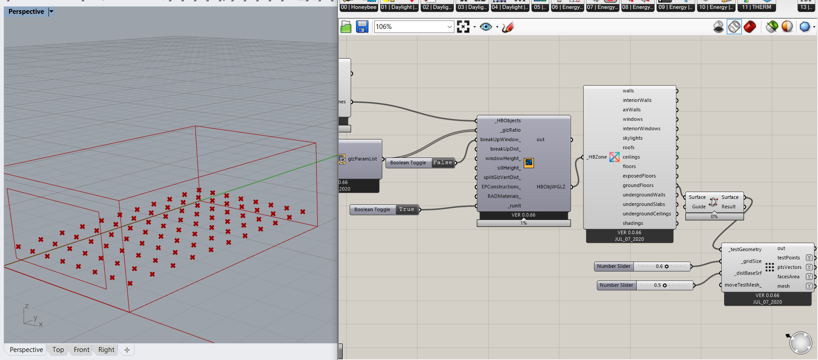Viewport: 818px width, 360px height.
Task: Click the wireframe preview mode icon
Action: pyautogui.click(x=734, y=27)
